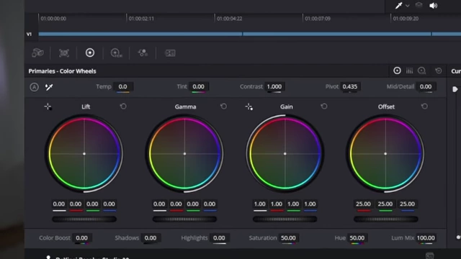Click the Mid/Detail value field
The width and height of the screenshot is (461, 259).
pyautogui.click(x=426, y=86)
